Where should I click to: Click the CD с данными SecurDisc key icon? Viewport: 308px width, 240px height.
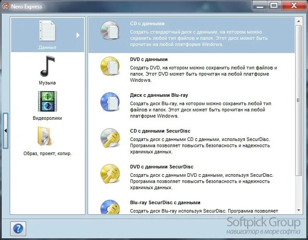click(x=110, y=138)
